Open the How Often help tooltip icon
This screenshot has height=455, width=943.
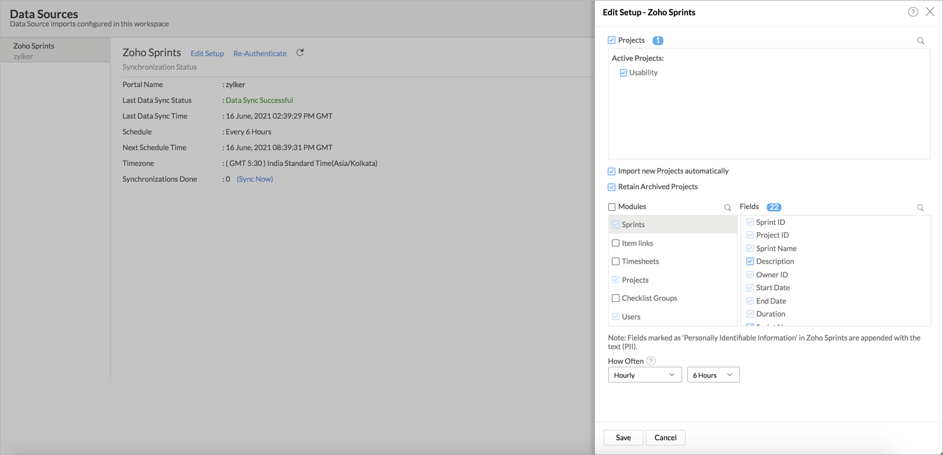click(x=651, y=361)
